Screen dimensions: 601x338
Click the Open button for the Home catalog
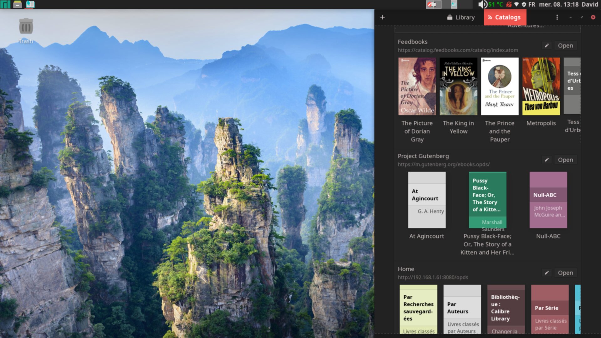click(x=565, y=273)
